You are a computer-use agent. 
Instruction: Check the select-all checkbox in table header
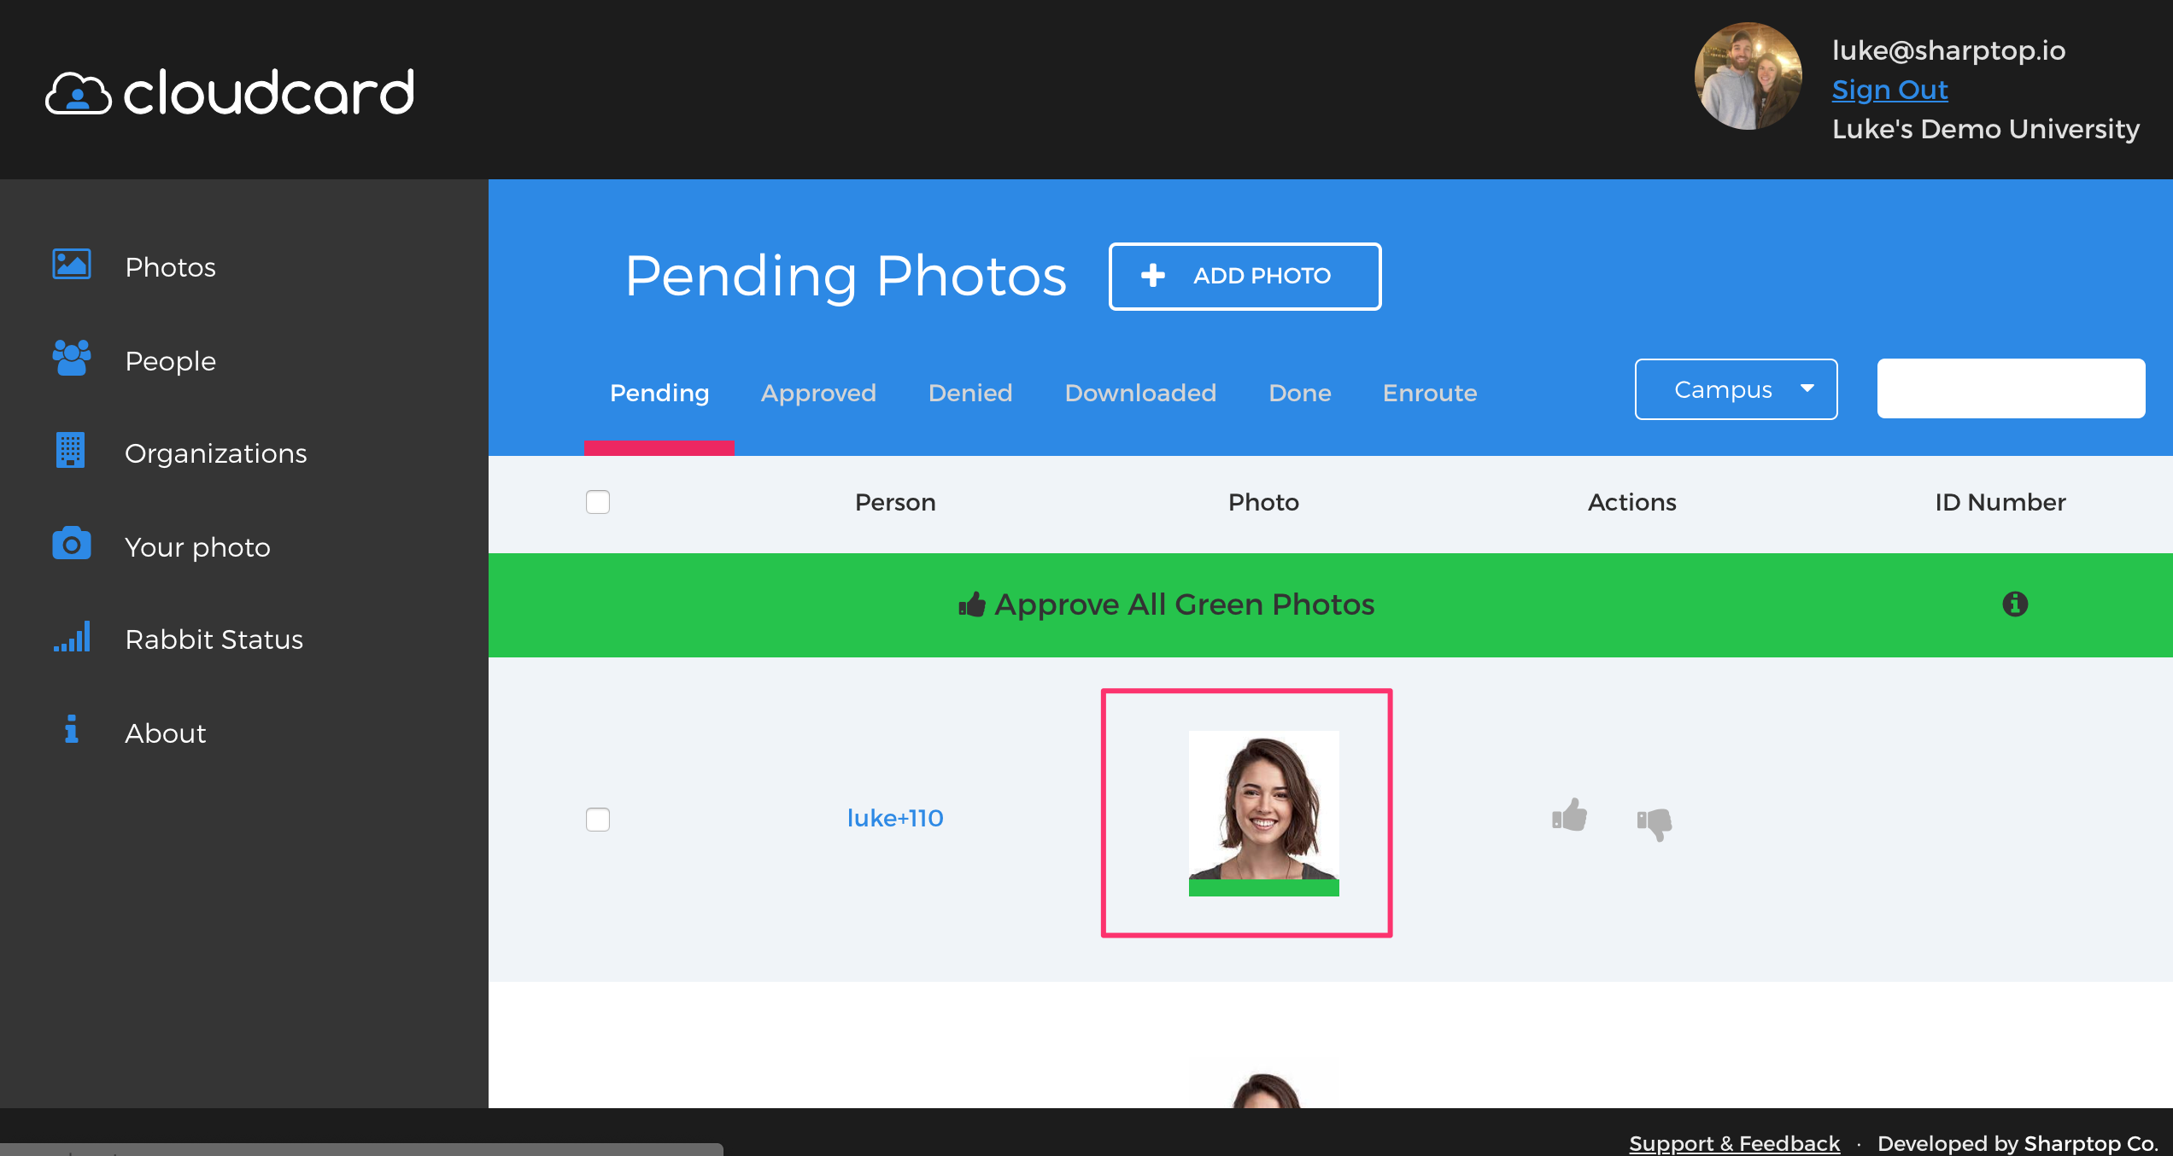point(598,502)
